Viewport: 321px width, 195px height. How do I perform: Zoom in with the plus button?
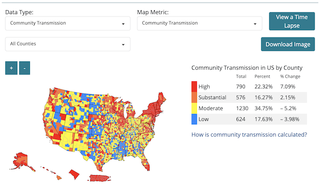(x=11, y=68)
